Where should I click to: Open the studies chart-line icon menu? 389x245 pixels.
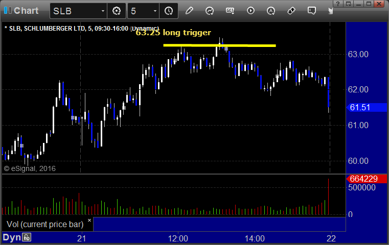coord(210,11)
